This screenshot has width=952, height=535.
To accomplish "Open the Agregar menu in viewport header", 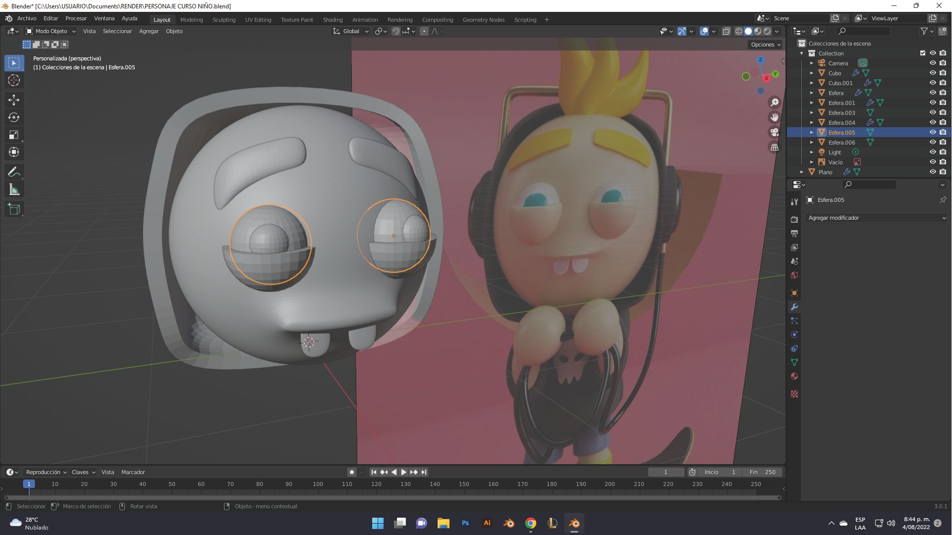I will pyautogui.click(x=149, y=31).
